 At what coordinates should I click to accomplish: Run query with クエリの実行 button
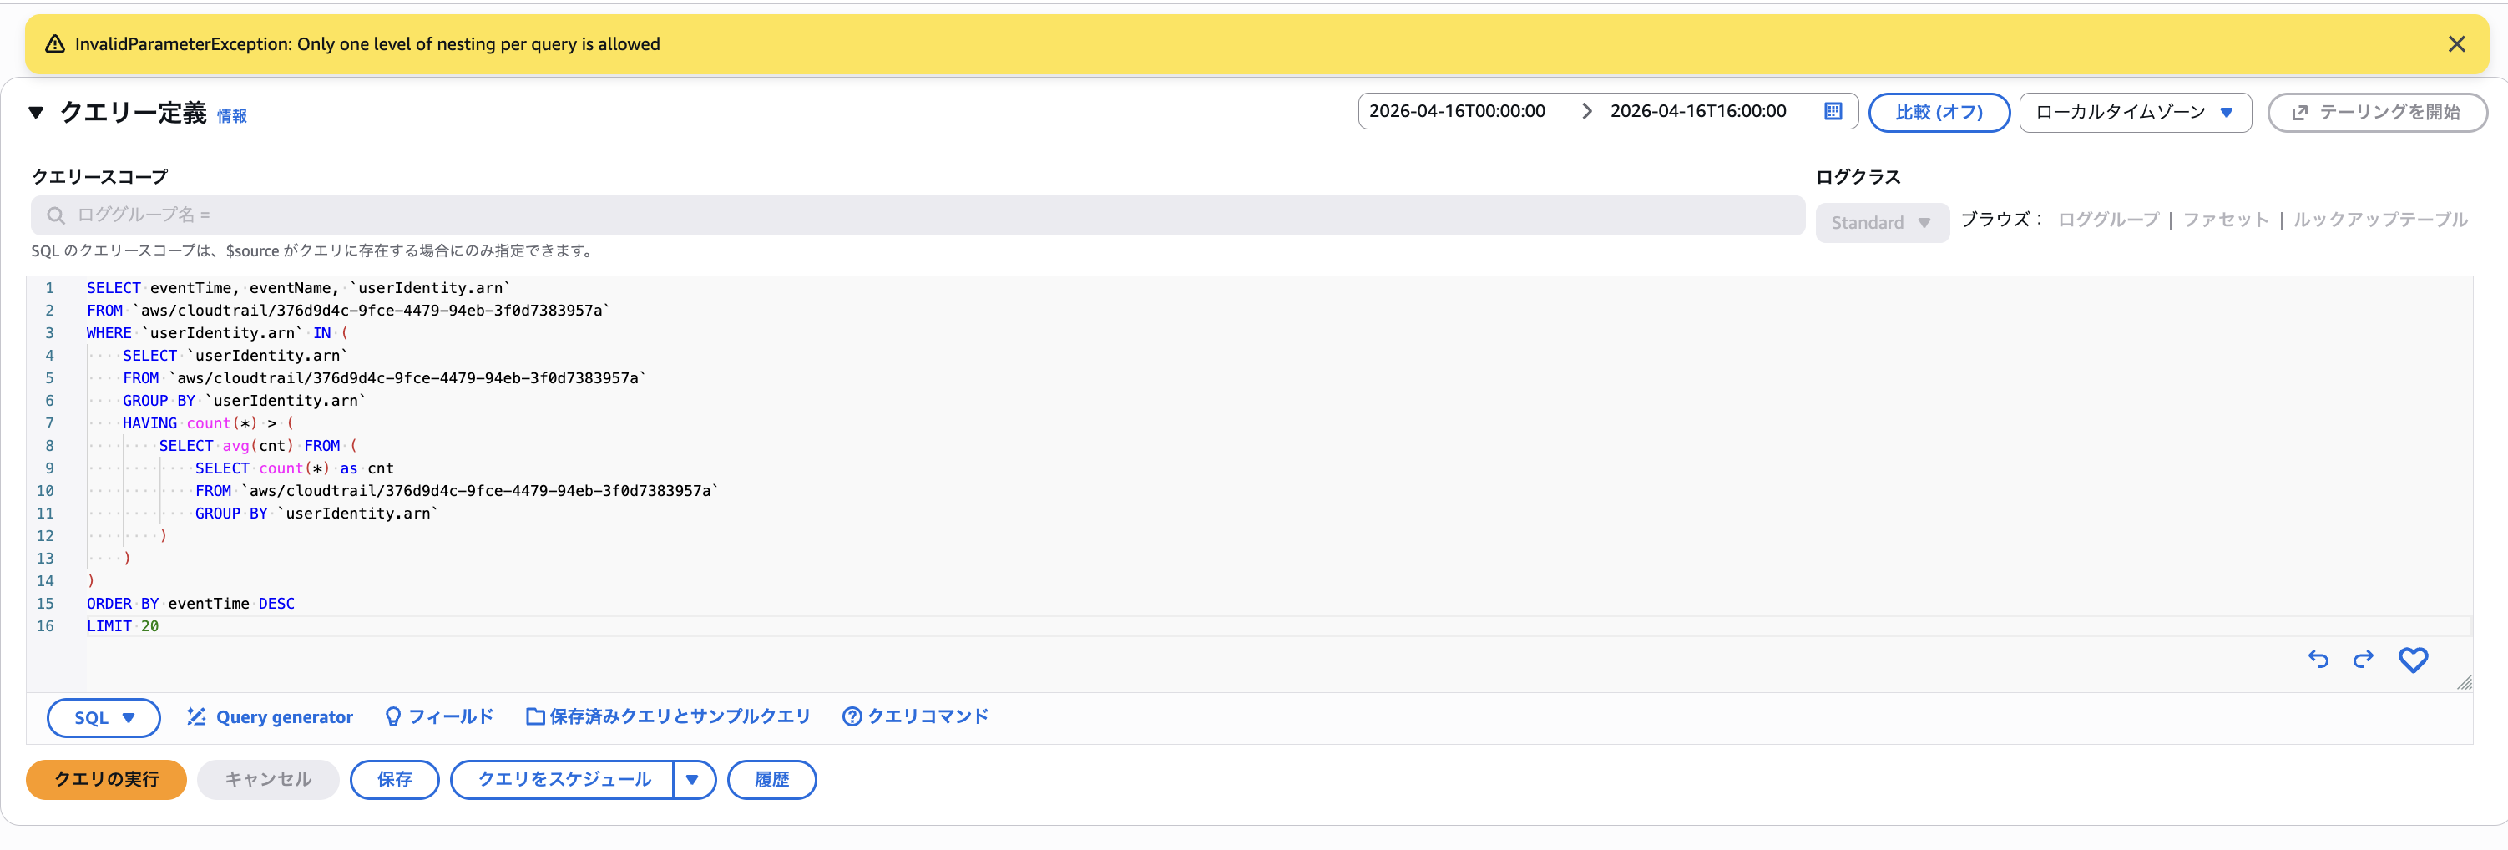tap(106, 780)
